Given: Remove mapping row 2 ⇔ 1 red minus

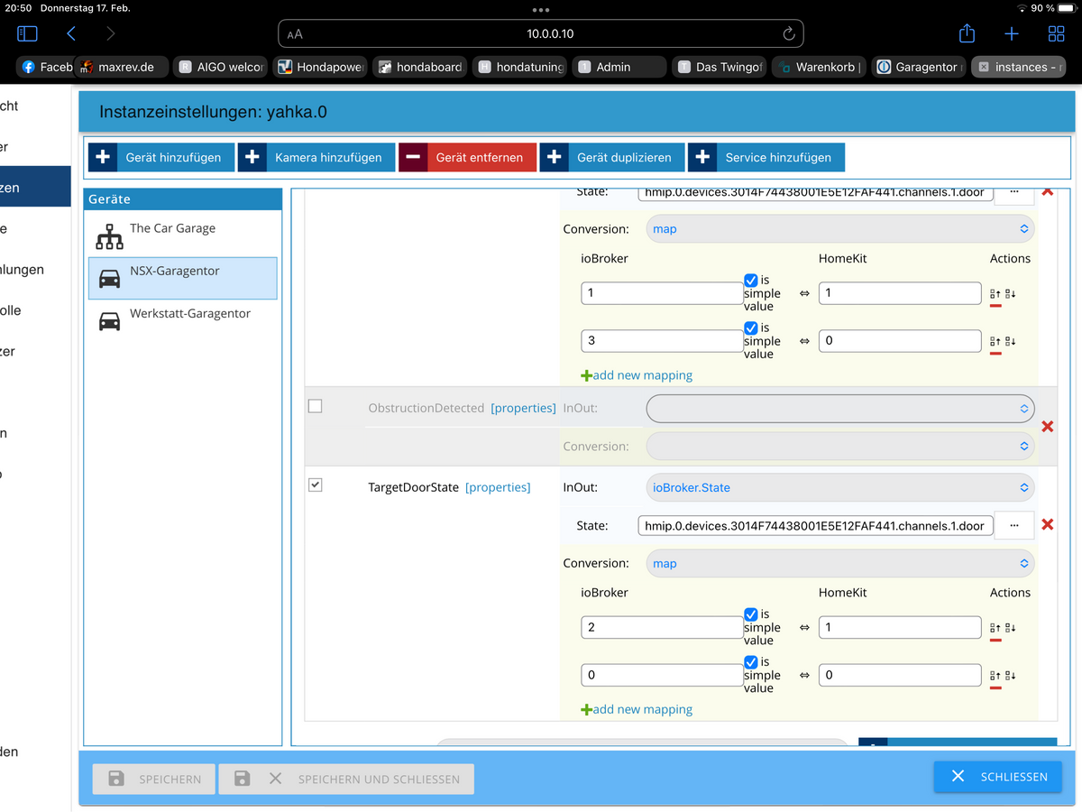Looking at the screenshot, I should tap(995, 641).
